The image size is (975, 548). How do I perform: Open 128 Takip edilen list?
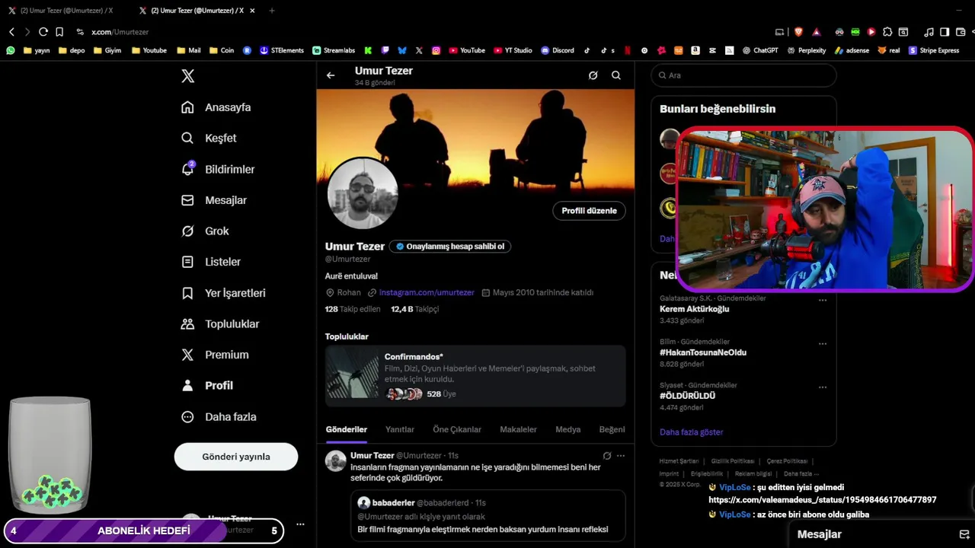tap(353, 309)
